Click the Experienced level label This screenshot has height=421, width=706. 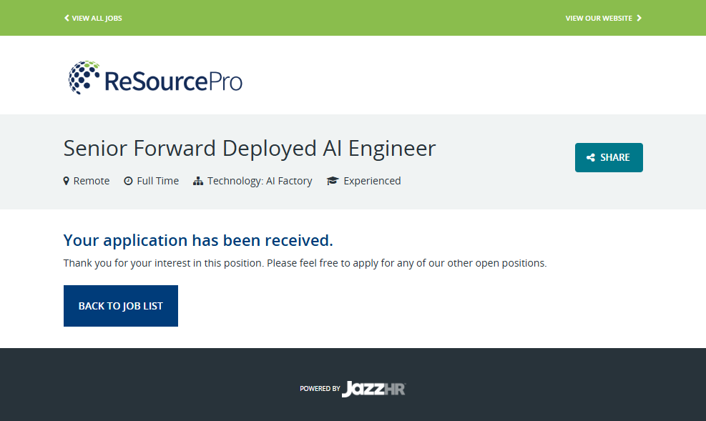(372, 181)
